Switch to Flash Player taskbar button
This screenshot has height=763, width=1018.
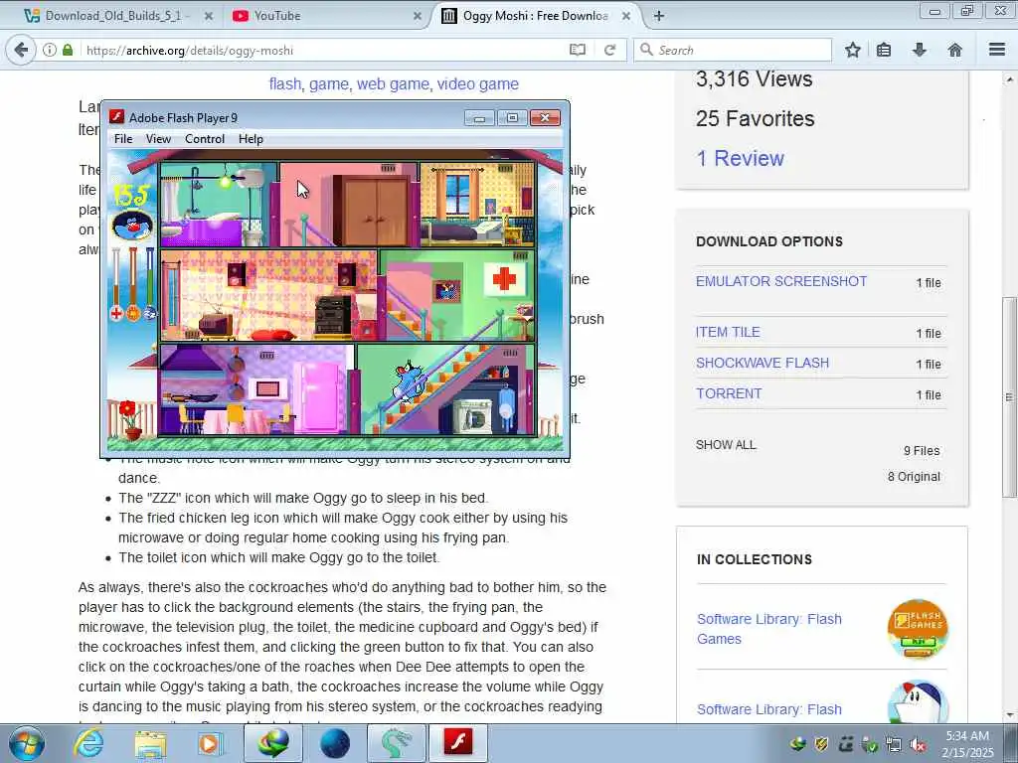click(x=457, y=743)
